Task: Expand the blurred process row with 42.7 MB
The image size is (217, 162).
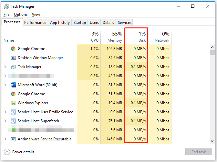Action: pyautogui.click(x=5, y=76)
